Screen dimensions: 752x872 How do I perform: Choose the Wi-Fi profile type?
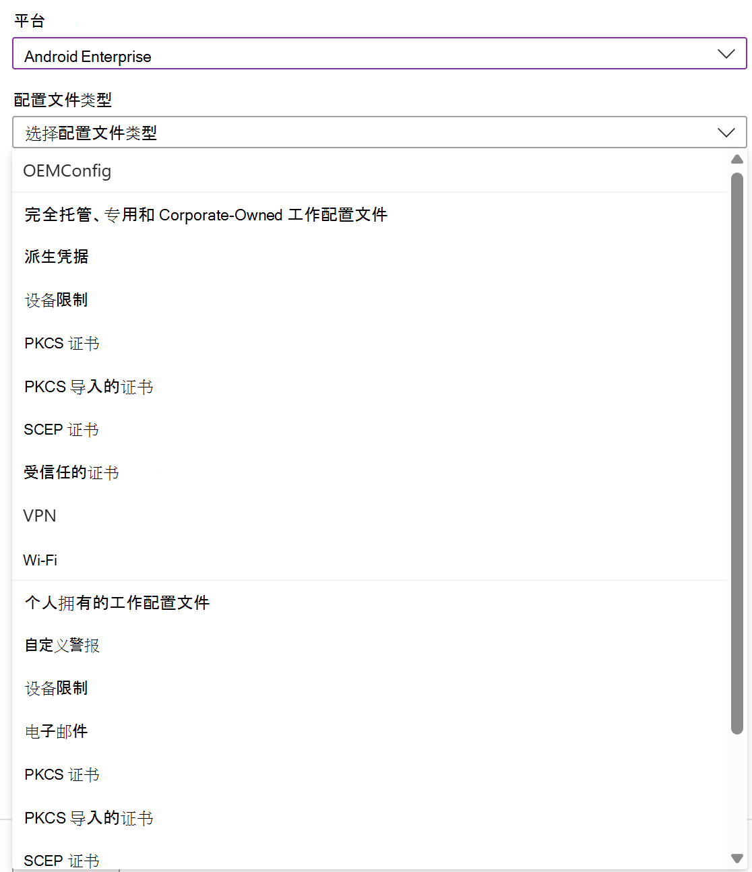[370, 559]
